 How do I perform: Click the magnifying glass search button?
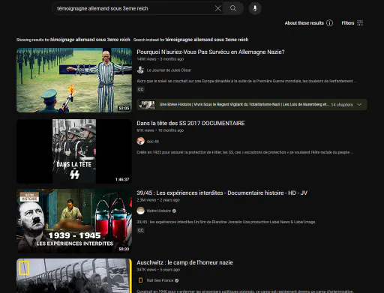click(233, 8)
